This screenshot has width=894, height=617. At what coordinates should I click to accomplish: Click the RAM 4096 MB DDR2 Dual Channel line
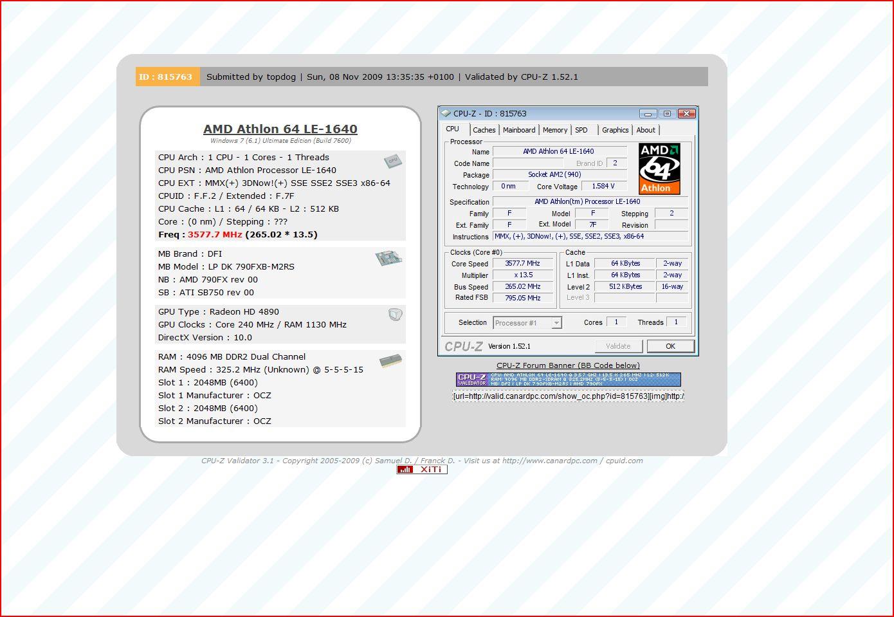232,357
